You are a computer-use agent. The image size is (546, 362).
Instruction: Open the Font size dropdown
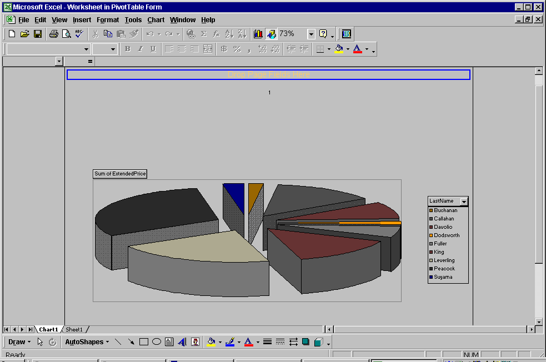pos(113,49)
